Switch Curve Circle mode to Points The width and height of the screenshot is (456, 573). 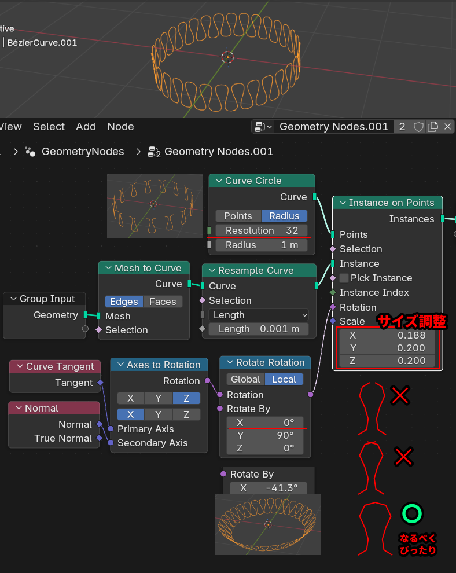(x=238, y=216)
